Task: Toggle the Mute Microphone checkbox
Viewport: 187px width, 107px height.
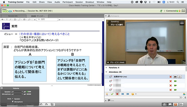Action: point(13,101)
